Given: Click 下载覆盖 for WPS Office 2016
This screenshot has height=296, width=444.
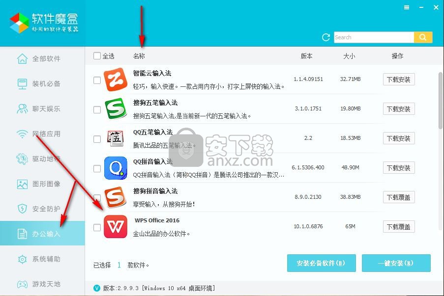Looking at the screenshot, I should click(x=399, y=226).
